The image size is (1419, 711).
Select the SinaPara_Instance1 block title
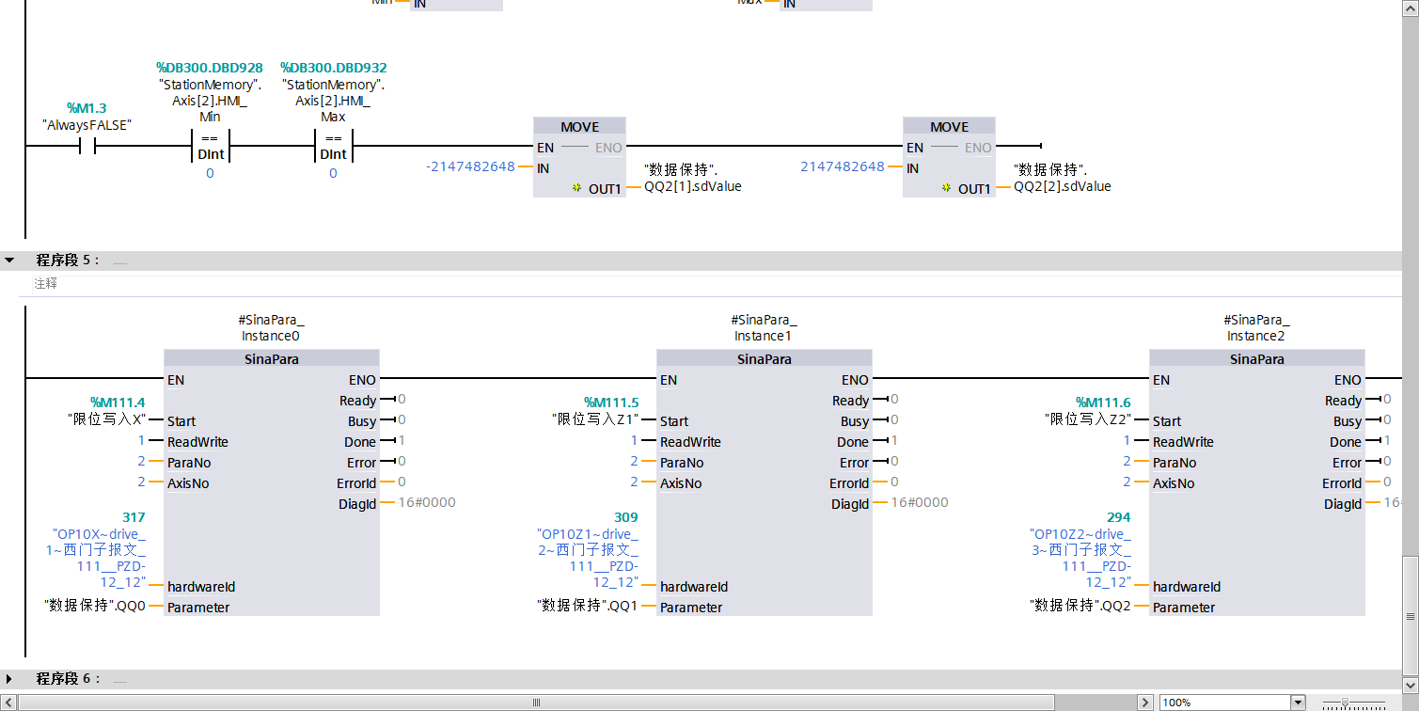click(764, 359)
